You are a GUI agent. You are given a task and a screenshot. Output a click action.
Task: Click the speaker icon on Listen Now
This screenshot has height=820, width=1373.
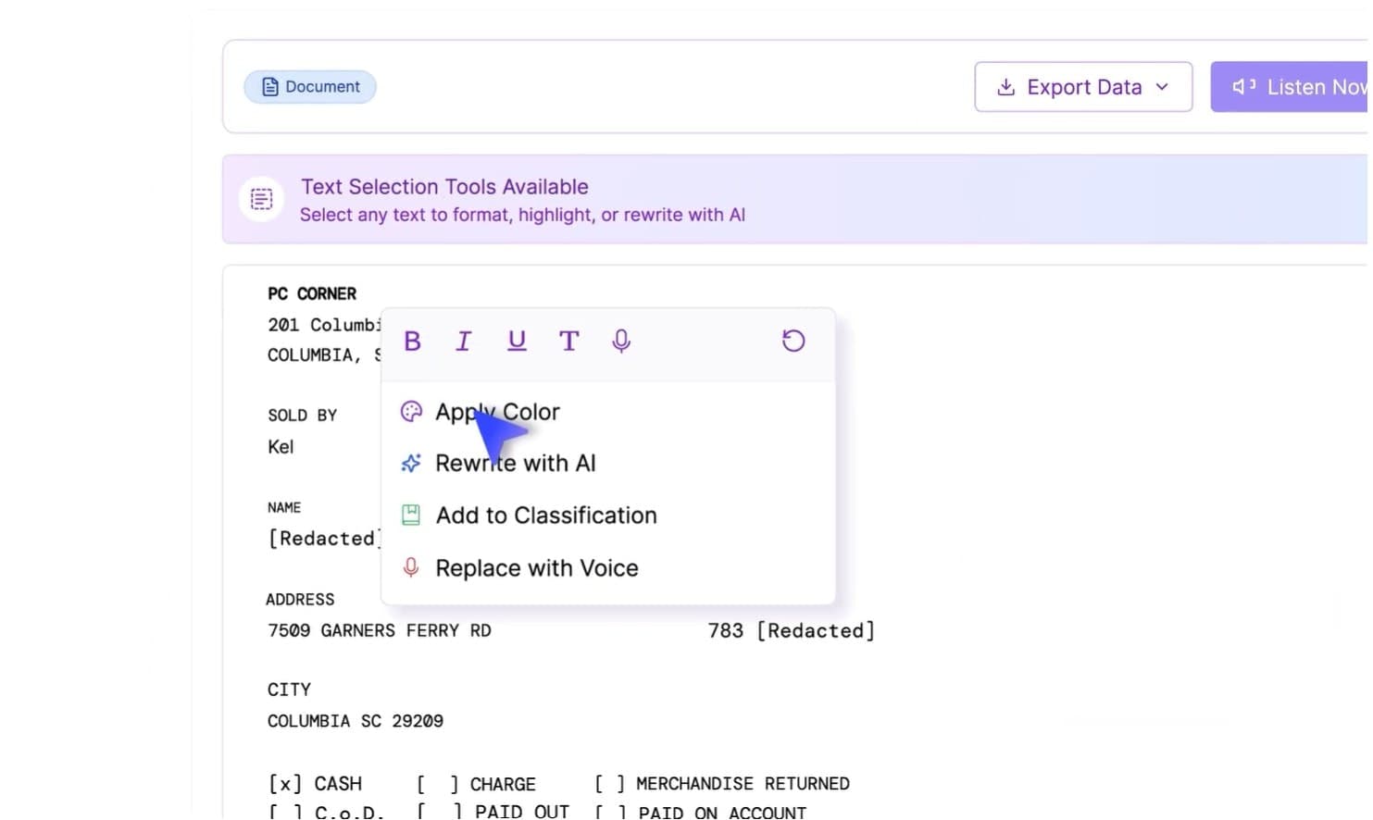tap(1242, 86)
